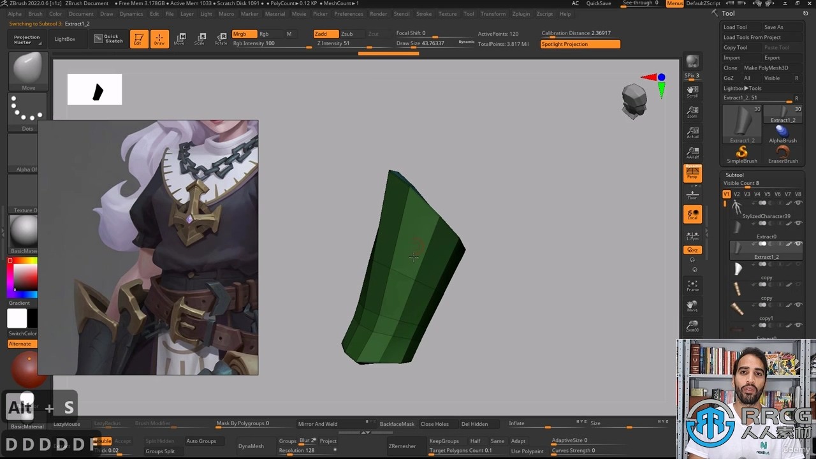Select the Move transform icon
Viewport: 816px width, 459px height.
(x=180, y=39)
